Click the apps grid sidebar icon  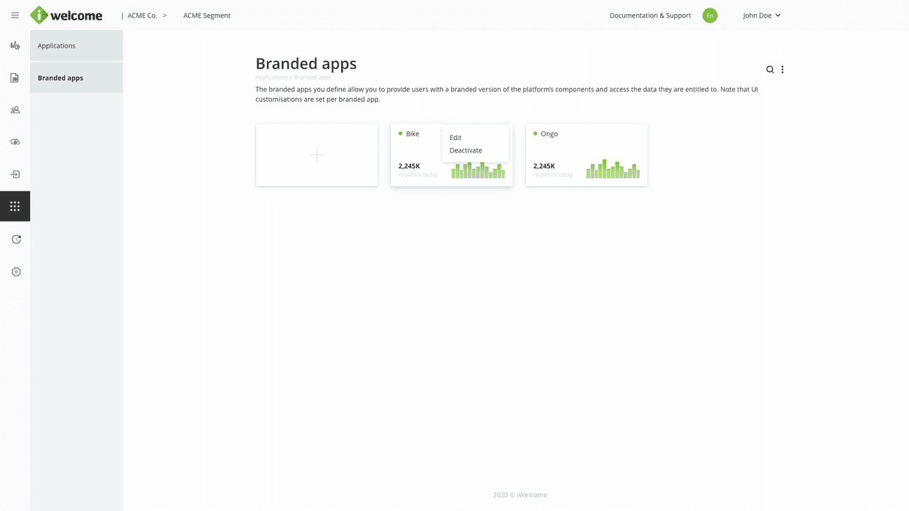point(15,206)
